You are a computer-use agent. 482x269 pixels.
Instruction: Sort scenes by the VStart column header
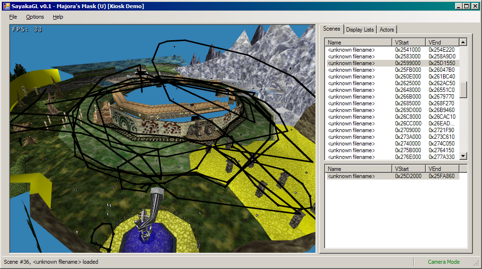(409, 42)
